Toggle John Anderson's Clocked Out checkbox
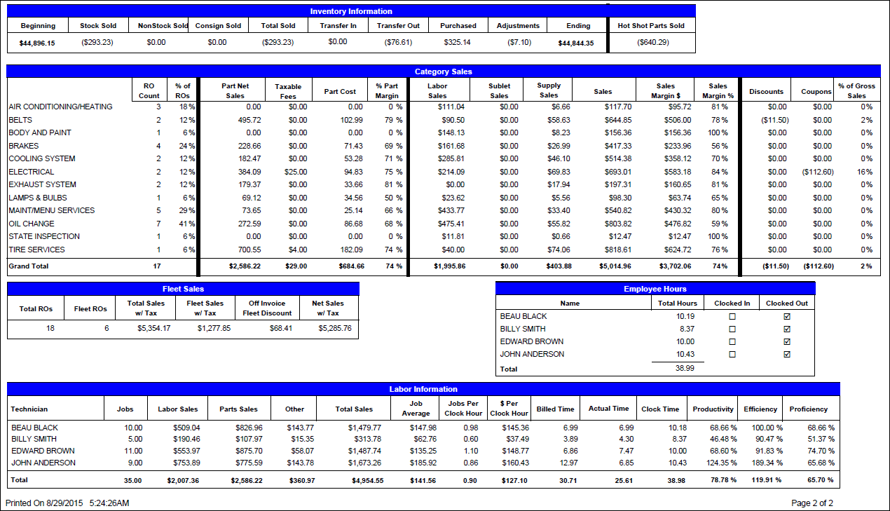The width and height of the screenshot is (890, 511). [786, 354]
